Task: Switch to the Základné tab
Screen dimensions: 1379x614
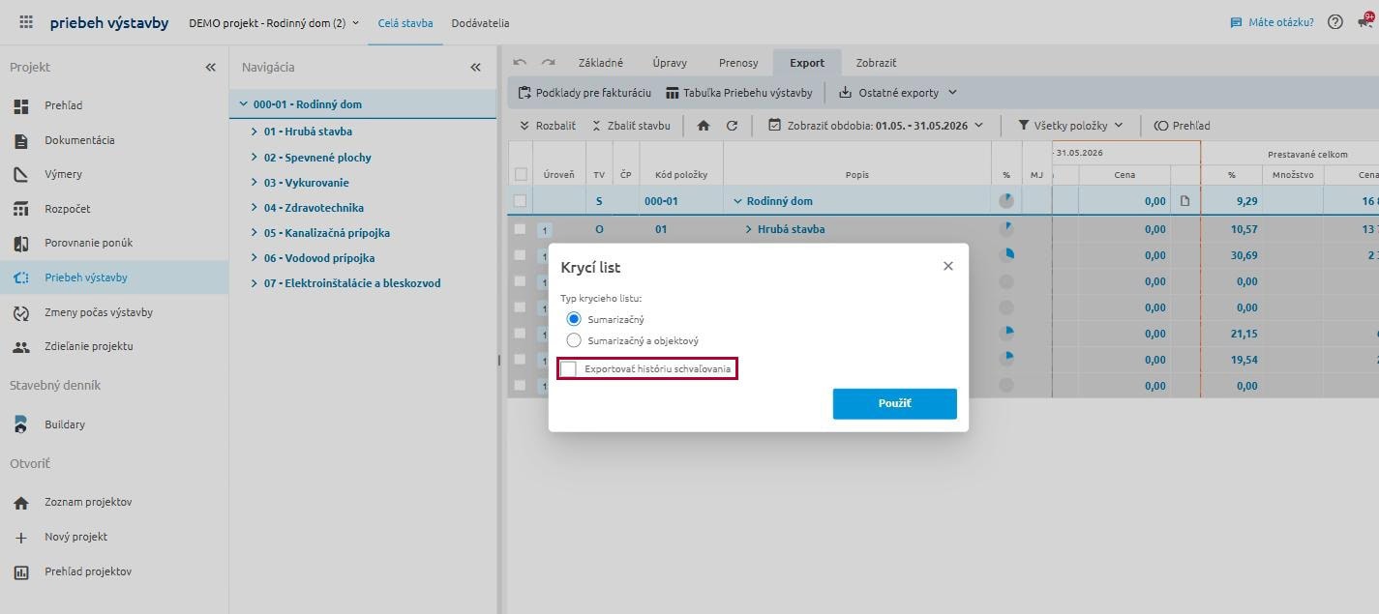Action: (601, 63)
